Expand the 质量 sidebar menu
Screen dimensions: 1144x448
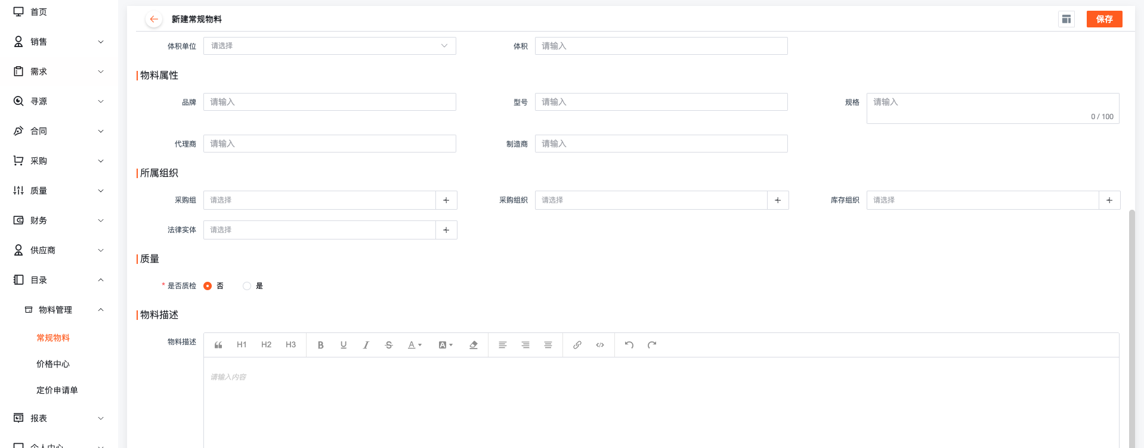click(x=59, y=191)
